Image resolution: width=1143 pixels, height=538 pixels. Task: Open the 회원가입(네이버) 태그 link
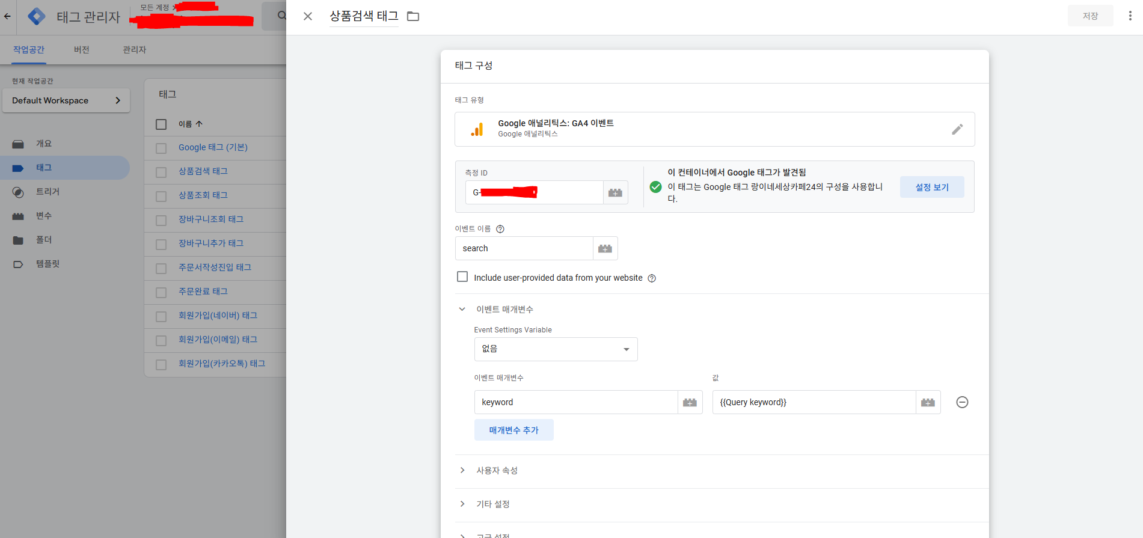click(218, 316)
